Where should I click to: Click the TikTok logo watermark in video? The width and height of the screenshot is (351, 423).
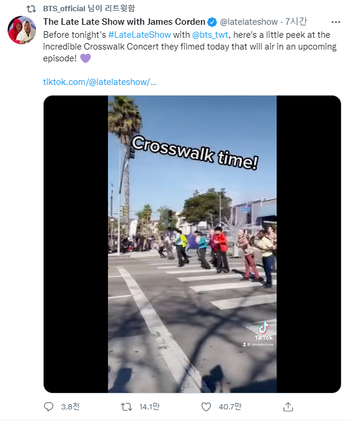point(264,332)
